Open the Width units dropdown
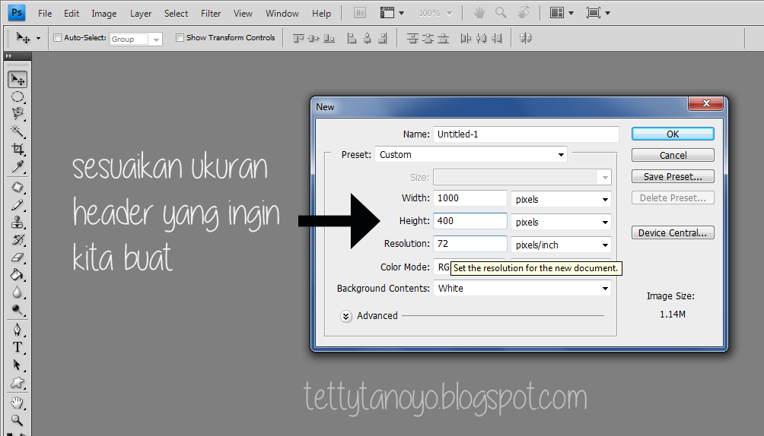This screenshot has height=436, width=764. click(x=562, y=199)
